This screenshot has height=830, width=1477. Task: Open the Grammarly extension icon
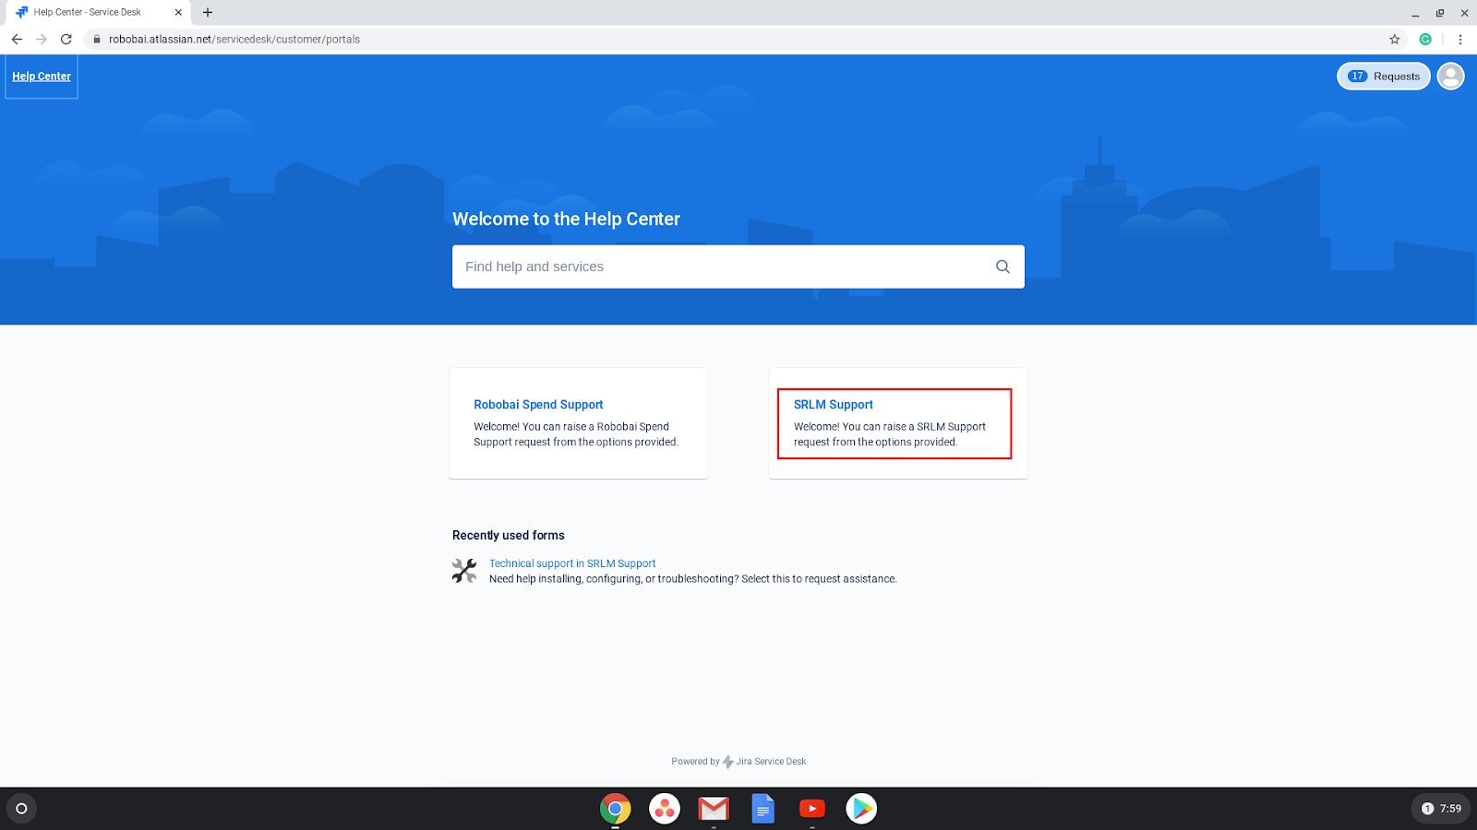(1425, 39)
